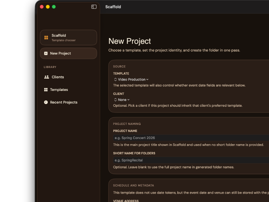Screen dimensions: 269x202
Task: Open the Clients library section
Action: pos(69,77)
